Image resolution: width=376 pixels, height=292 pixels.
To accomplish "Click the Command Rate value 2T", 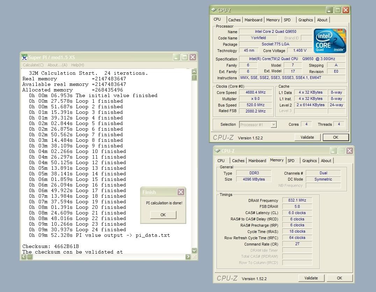I will [x=297, y=244].
